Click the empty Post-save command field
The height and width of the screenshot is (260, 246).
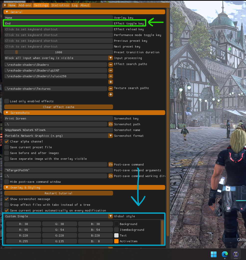[56, 164]
